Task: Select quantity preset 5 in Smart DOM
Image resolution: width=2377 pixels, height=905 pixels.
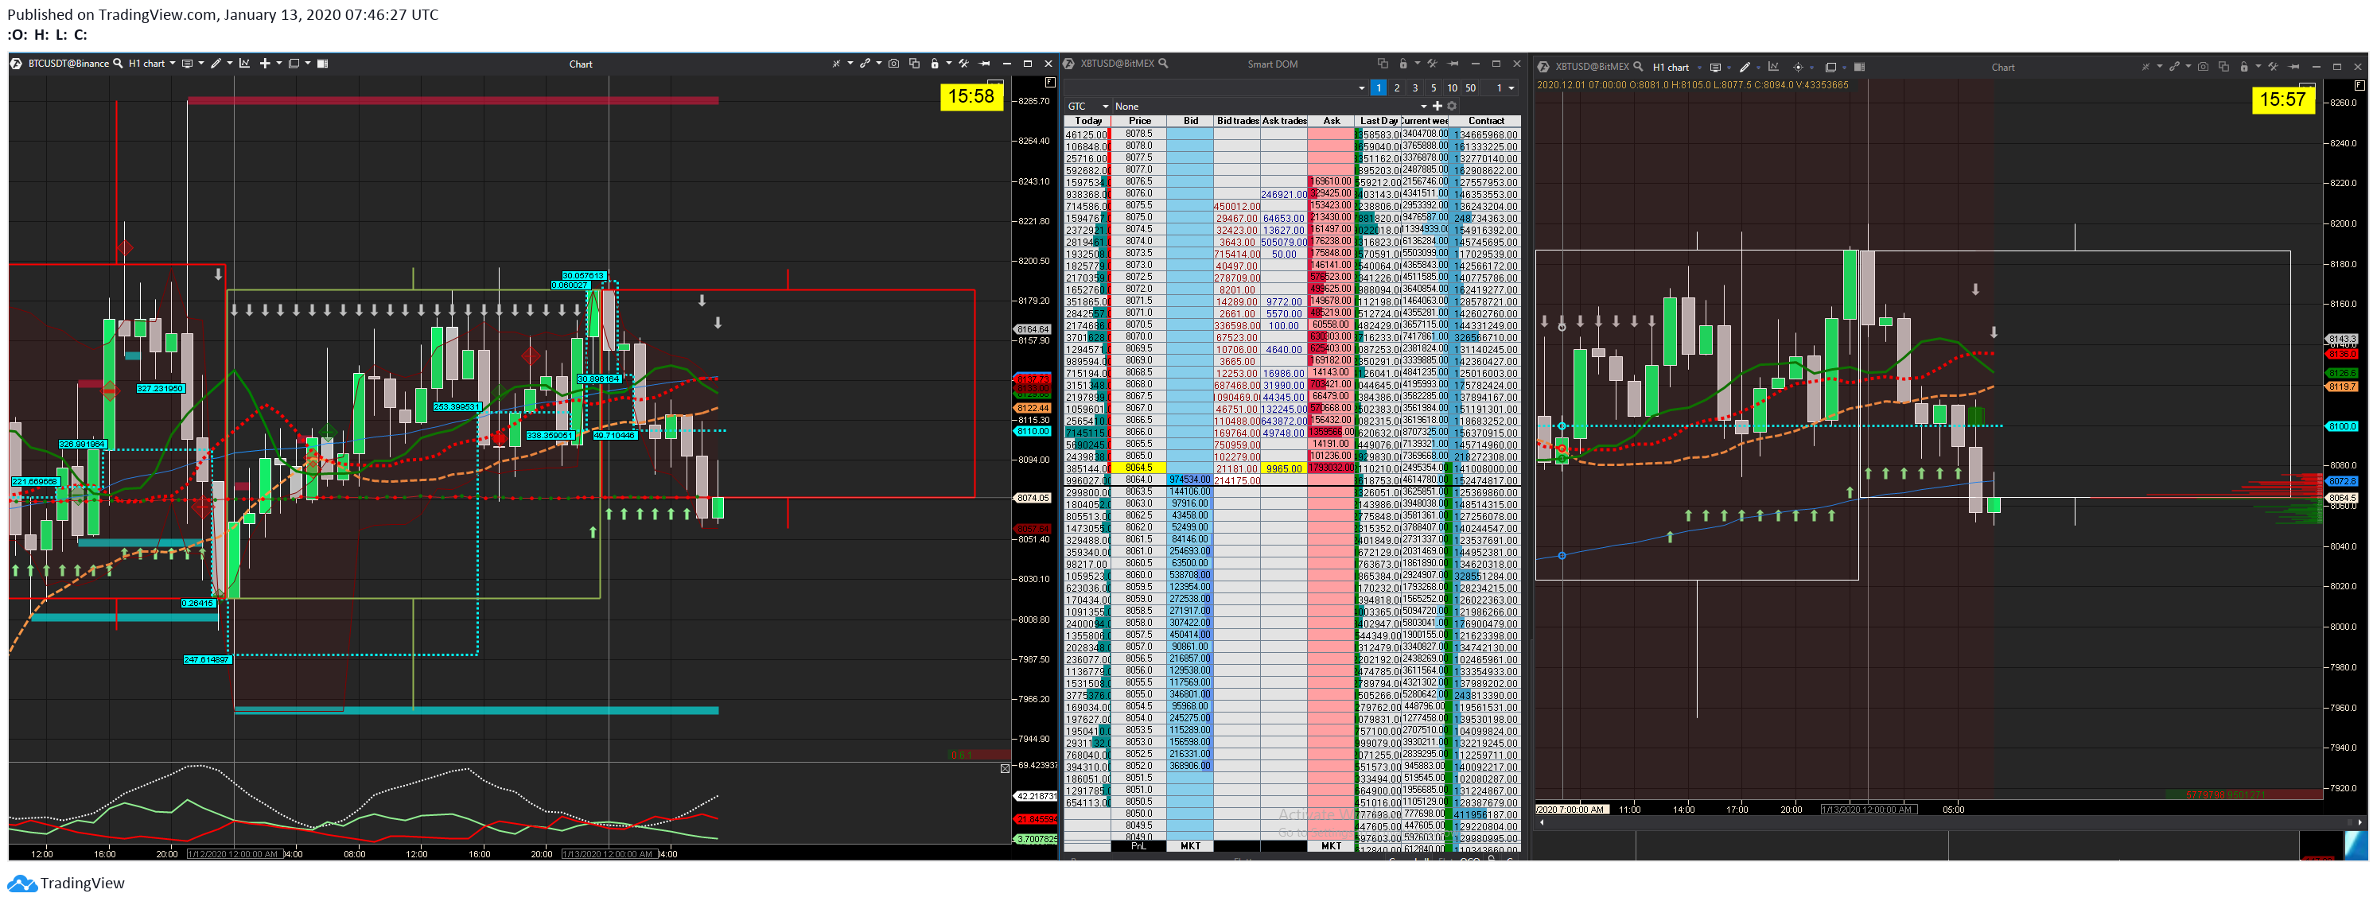Action: click(1434, 87)
